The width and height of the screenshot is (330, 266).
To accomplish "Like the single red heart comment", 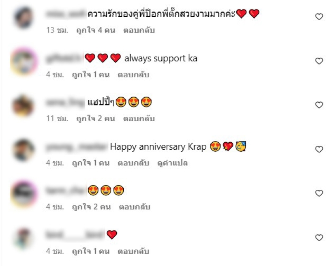I will [319, 238].
